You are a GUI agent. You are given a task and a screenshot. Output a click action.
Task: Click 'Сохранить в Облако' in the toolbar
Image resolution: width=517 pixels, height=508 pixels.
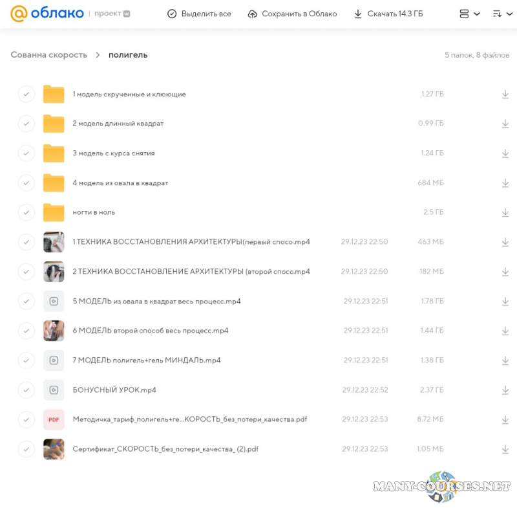pos(292,14)
